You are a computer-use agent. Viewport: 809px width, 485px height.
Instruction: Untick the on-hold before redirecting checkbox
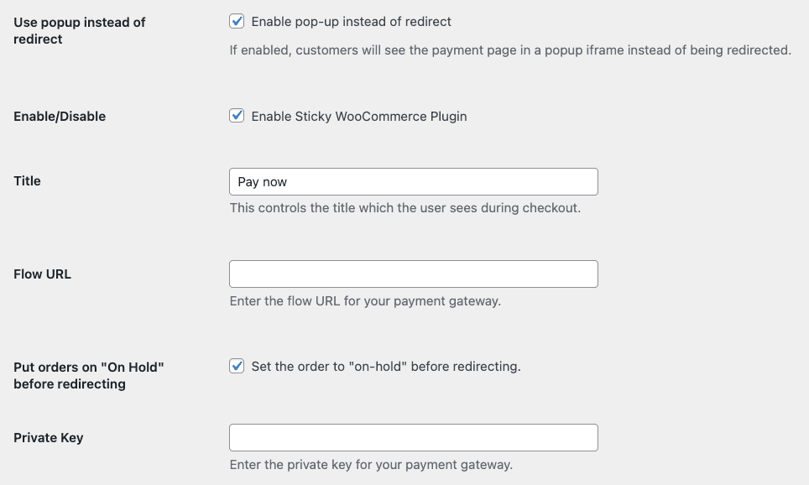point(237,366)
